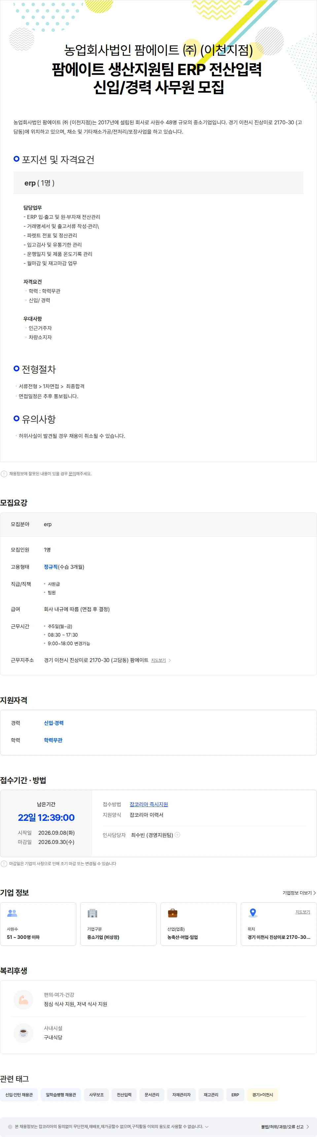Image resolution: width=317 pixels, height=1137 pixels.
Task: Click the chevron after 기업정보 더보기
Action: click(314, 893)
